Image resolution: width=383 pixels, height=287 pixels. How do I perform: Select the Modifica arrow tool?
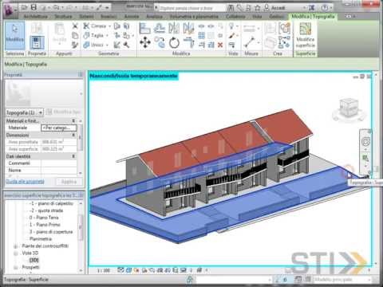pyautogui.click(x=14, y=36)
